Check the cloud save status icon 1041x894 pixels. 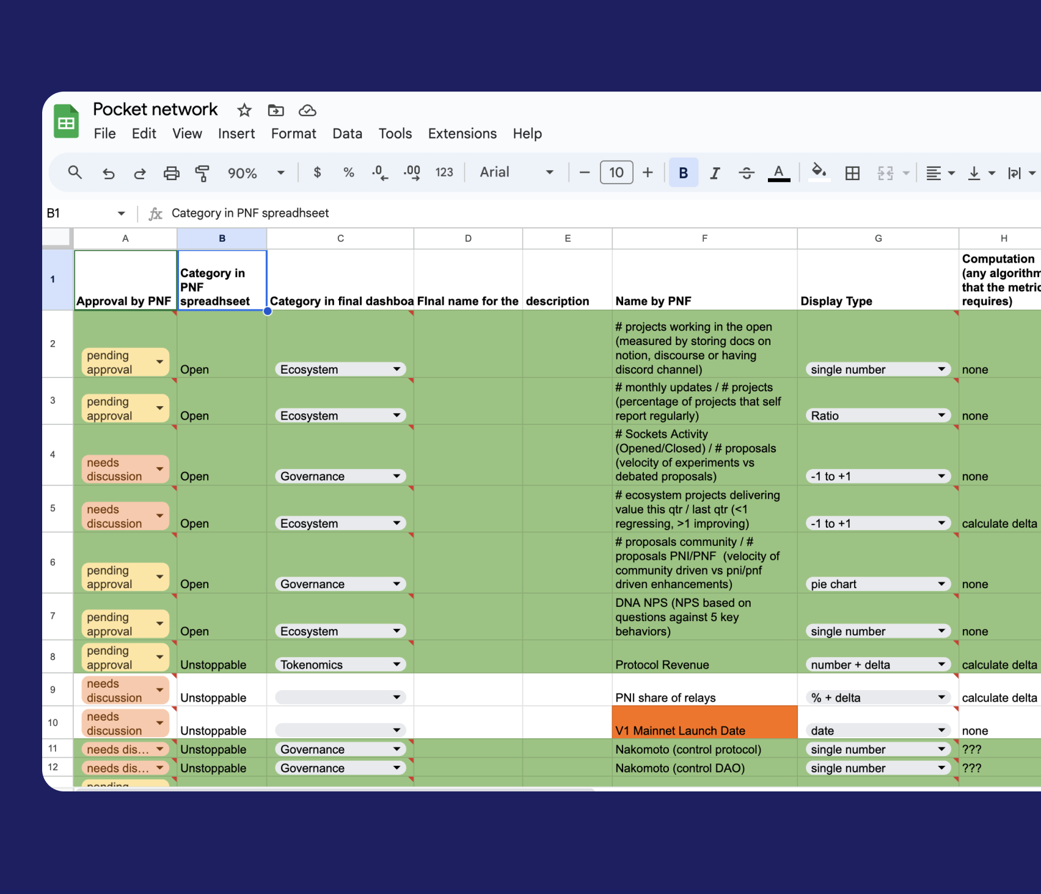pyautogui.click(x=307, y=111)
